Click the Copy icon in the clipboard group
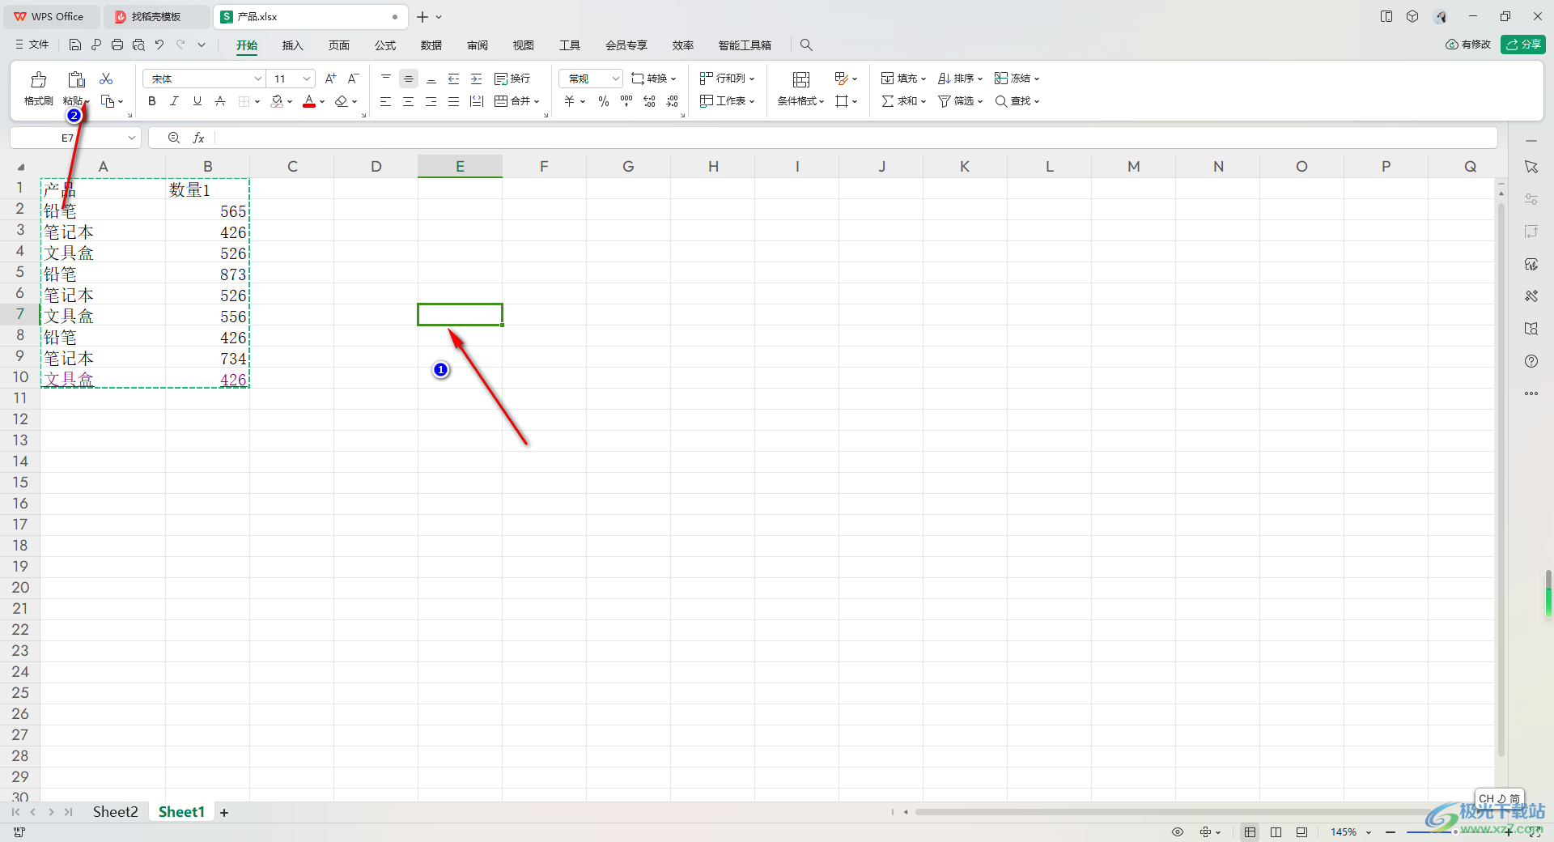This screenshot has width=1554, height=842. point(107,101)
